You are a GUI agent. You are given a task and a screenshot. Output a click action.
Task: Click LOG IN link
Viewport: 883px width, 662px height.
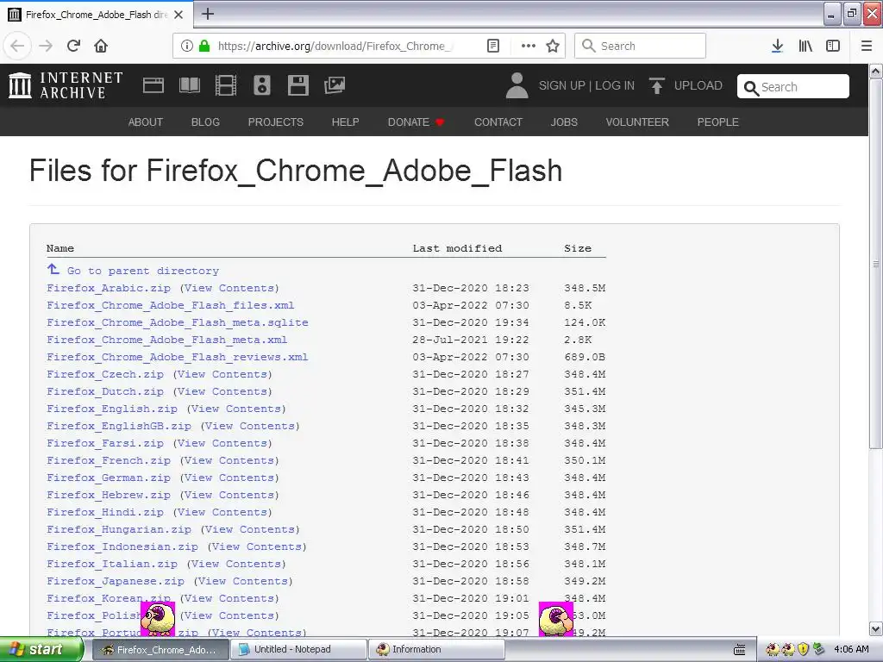[x=614, y=85]
